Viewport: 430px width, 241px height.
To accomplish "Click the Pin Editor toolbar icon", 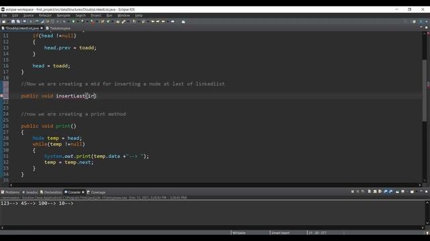I will point(183,21).
